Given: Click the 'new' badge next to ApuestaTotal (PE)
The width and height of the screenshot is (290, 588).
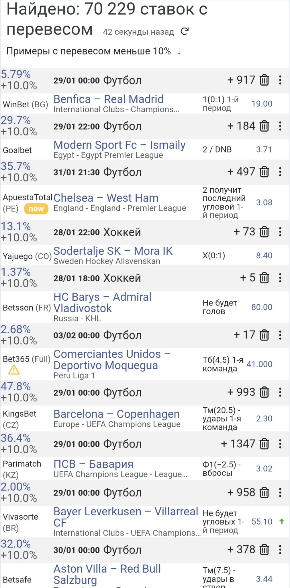Looking at the screenshot, I should click(36, 209).
